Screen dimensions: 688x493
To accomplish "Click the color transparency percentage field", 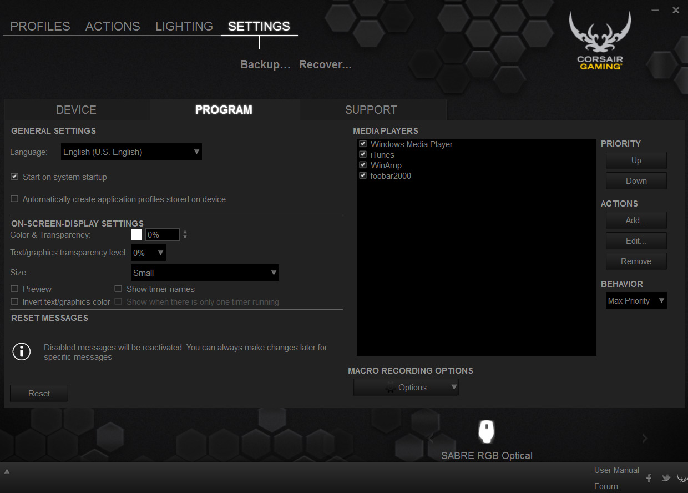I will (162, 234).
